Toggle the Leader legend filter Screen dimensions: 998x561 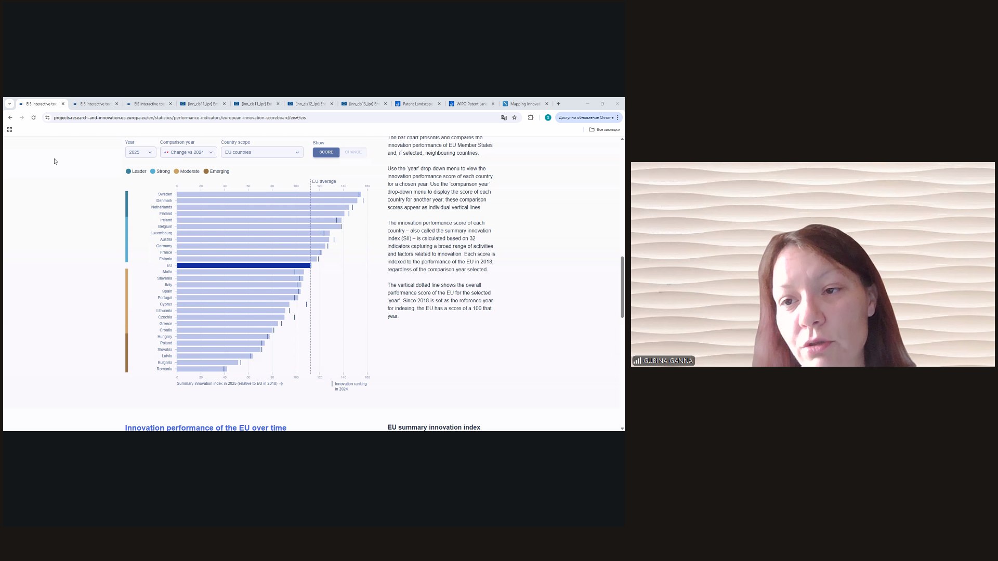point(136,171)
